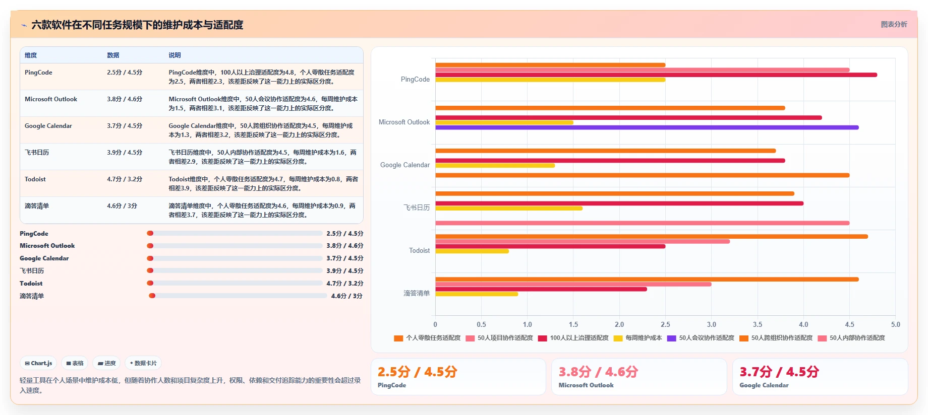This screenshot has height=415, width=928.
Task: Click the 飞书日历 label on chart axis
Action: tap(417, 208)
